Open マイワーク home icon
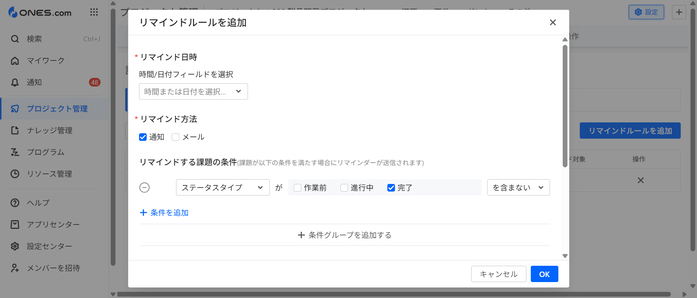The image size is (697, 298). (15, 60)
